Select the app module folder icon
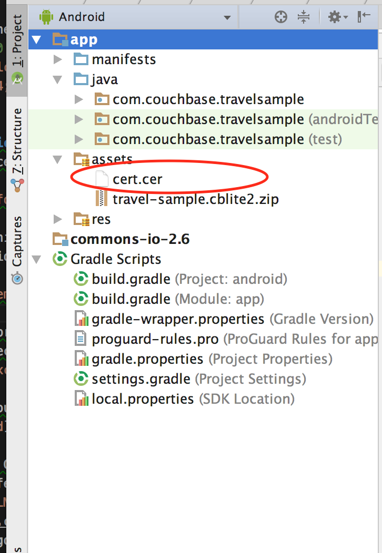This screenshot has height=553, width=382. point(61,39)
